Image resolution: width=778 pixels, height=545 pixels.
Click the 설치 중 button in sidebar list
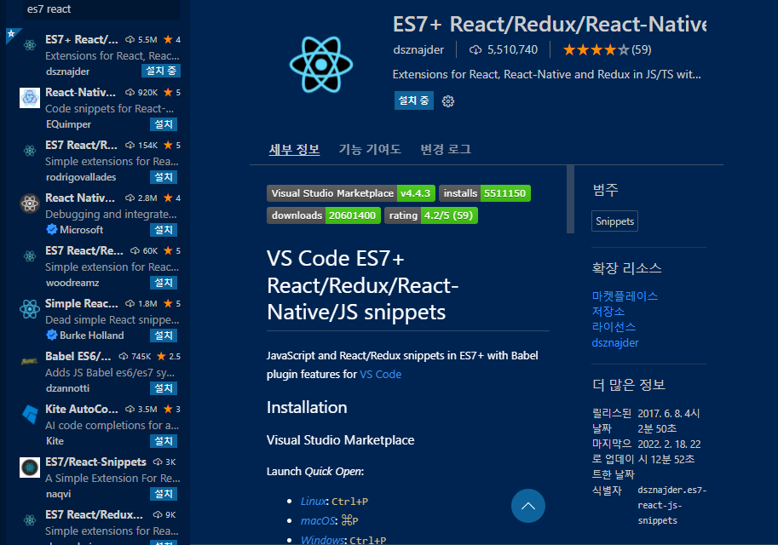pos(161,71)
